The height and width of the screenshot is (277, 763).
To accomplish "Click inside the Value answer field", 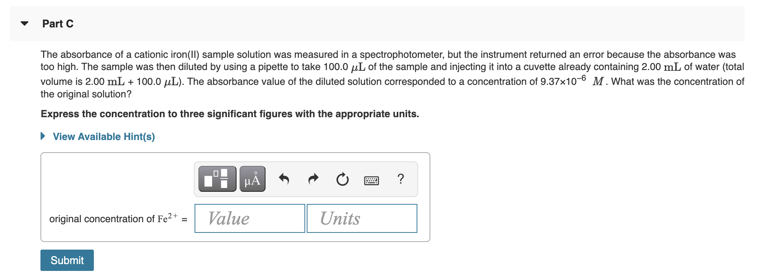I will click(249, 218).
